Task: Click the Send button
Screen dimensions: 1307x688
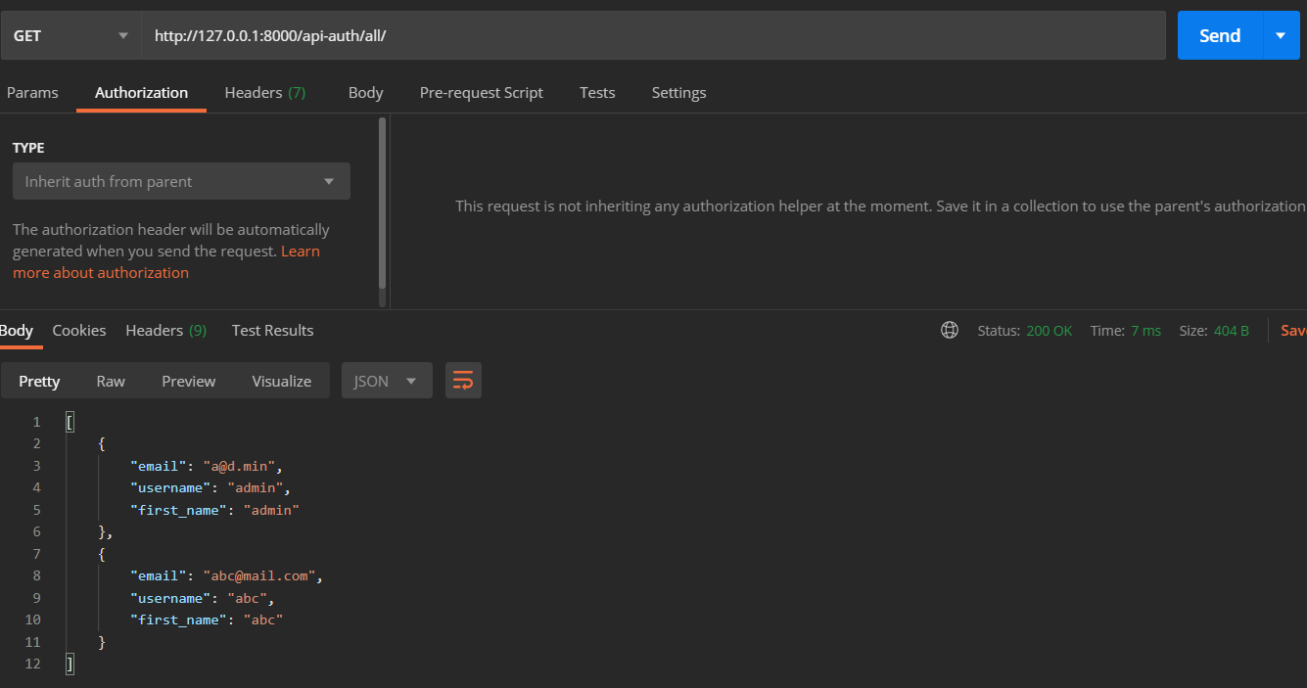Action: (x=1220, y=35)
